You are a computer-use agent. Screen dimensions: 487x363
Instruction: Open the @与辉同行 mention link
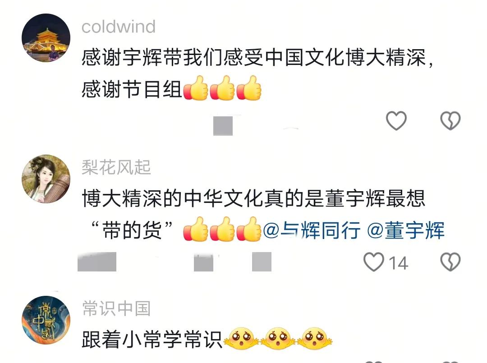pos(312,230)
